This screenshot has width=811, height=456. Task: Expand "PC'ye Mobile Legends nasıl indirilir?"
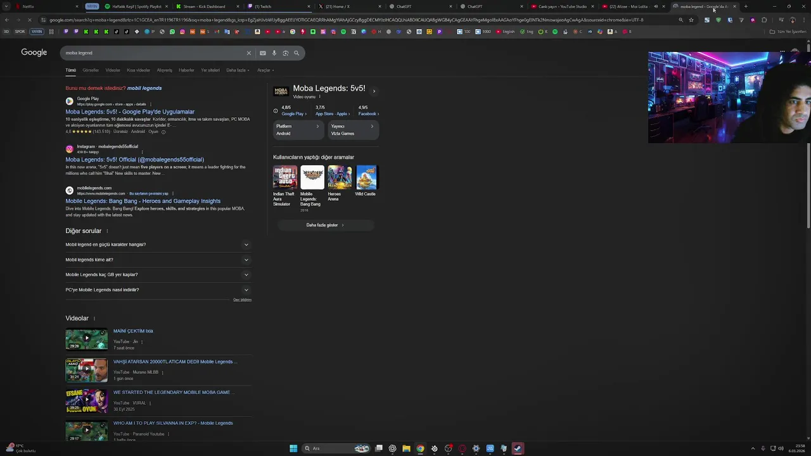[x=158, y=290]
